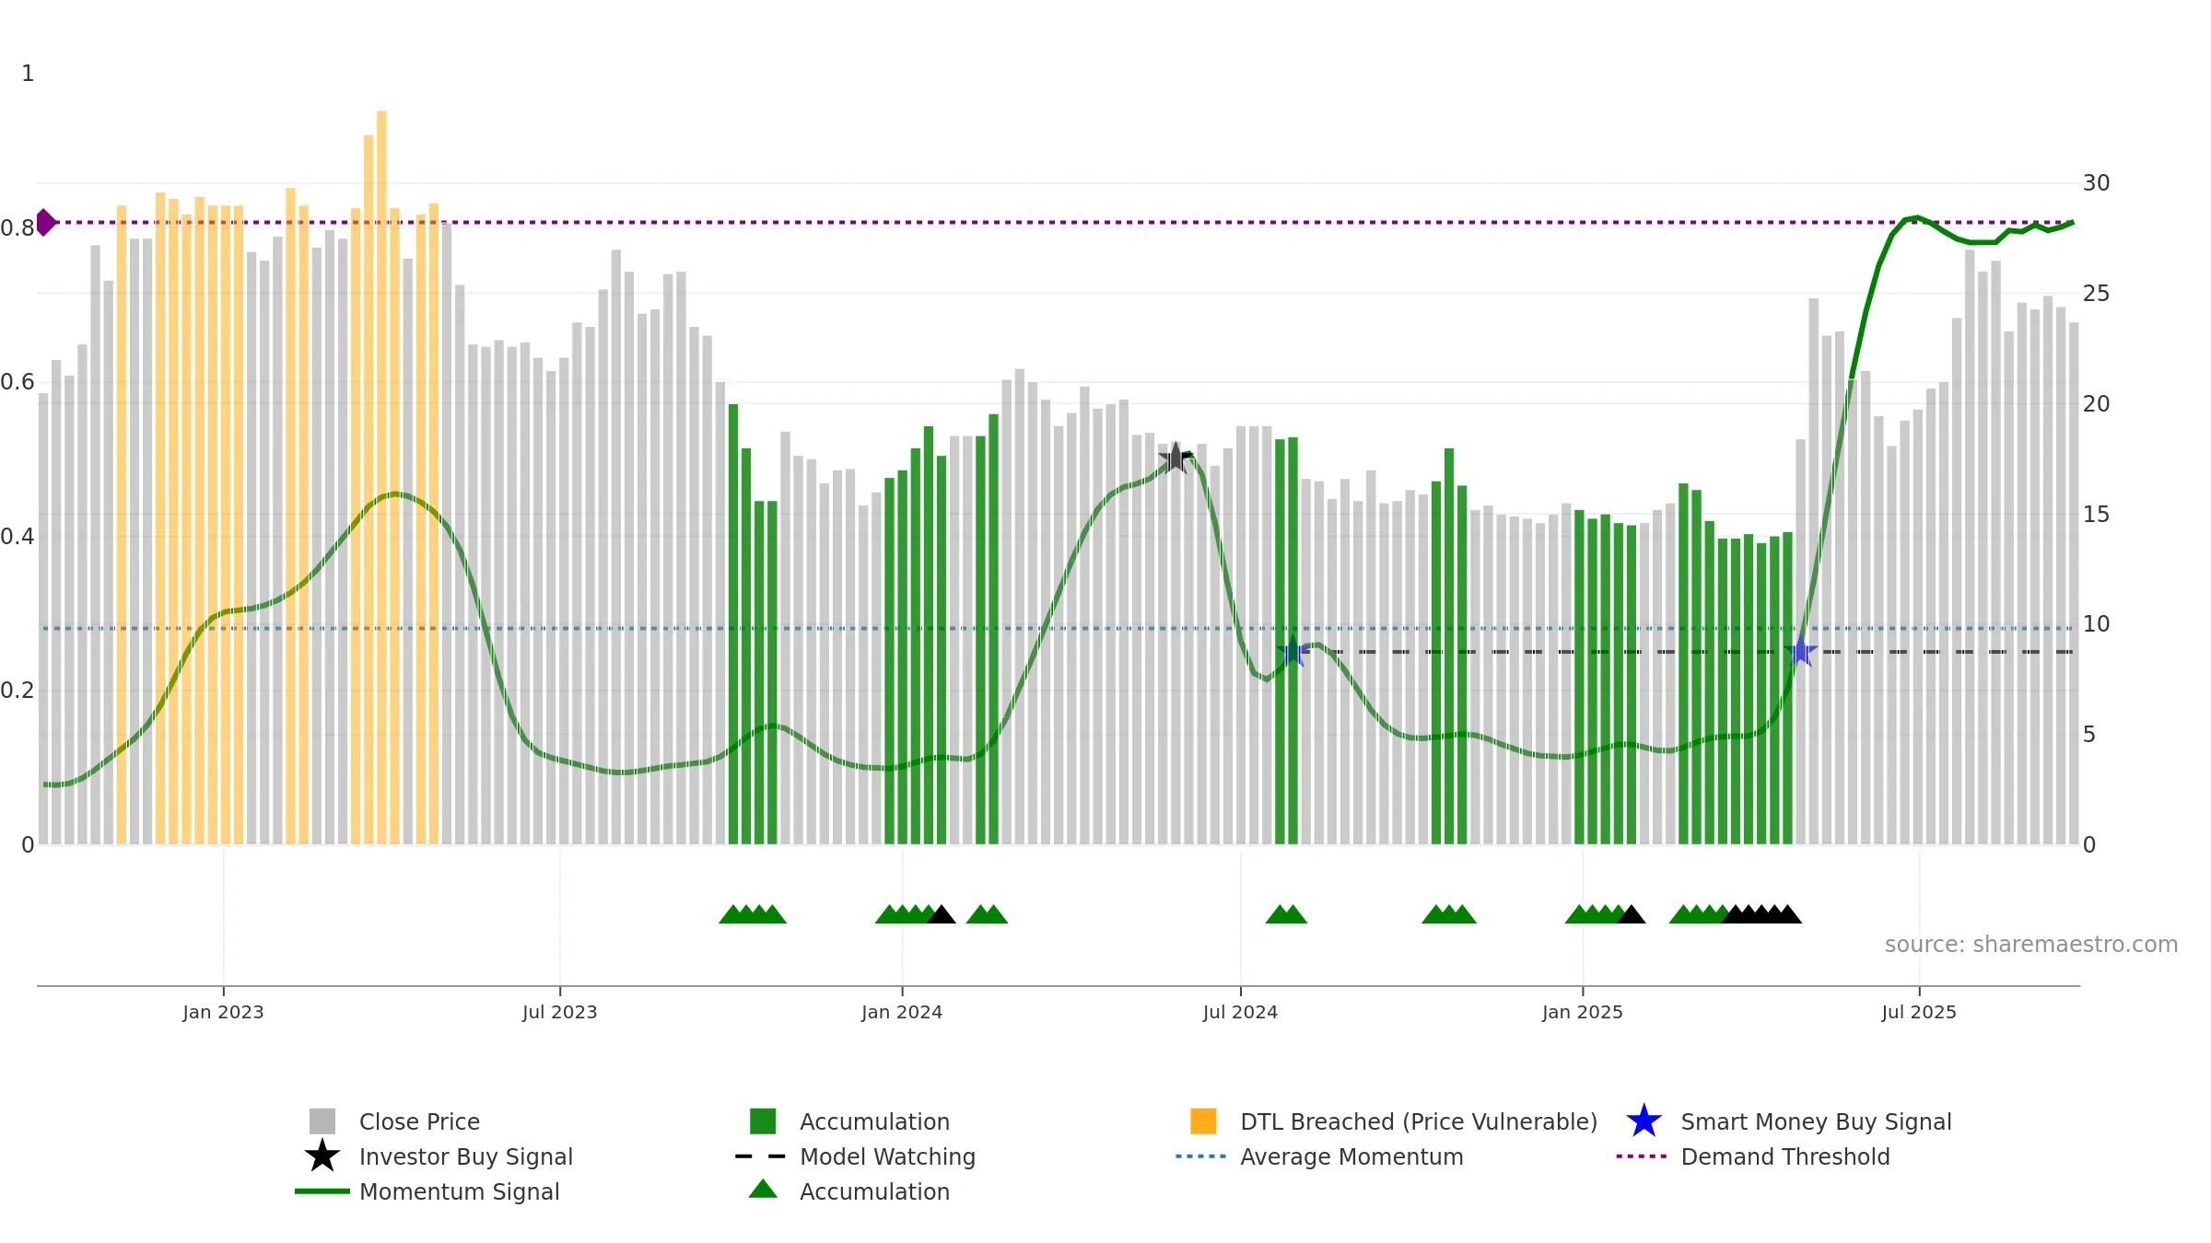
Task: Click the blue Smart Money Buy Signal star legend icon
Action: click(1644, 1121)
